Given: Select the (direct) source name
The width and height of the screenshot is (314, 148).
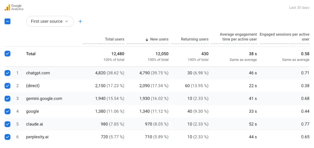Looking at the screenshot, I should [33, 86].
